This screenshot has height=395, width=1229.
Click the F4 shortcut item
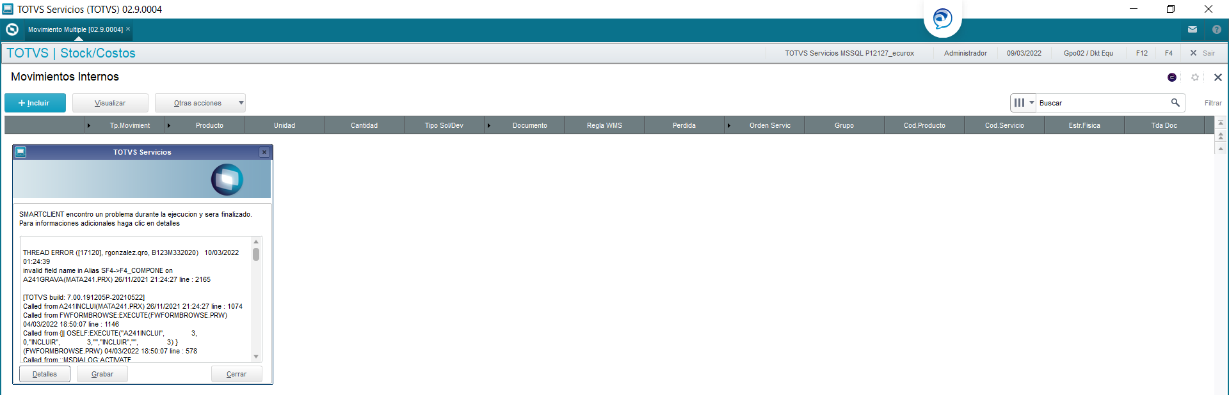coord(1169,53)
